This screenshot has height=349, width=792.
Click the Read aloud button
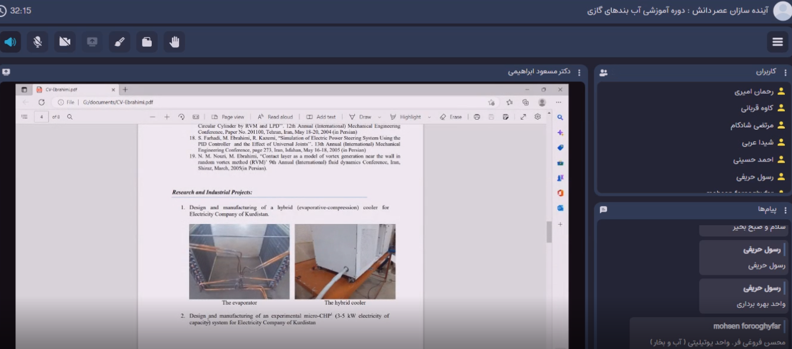click(x=275, y=117)
